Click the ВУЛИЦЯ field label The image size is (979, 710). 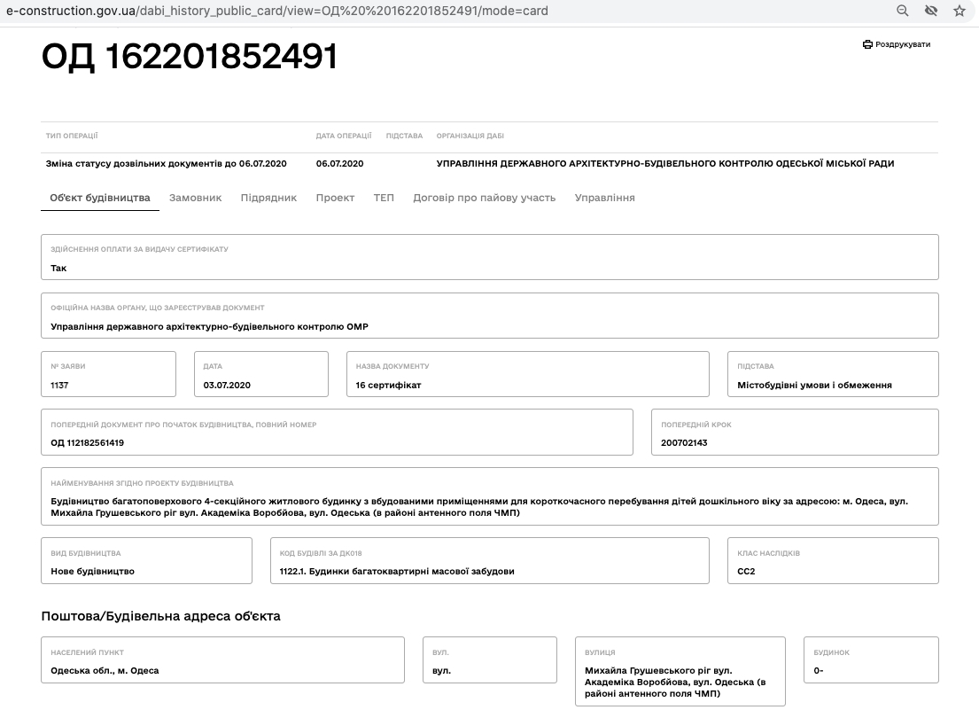point(600,652)
